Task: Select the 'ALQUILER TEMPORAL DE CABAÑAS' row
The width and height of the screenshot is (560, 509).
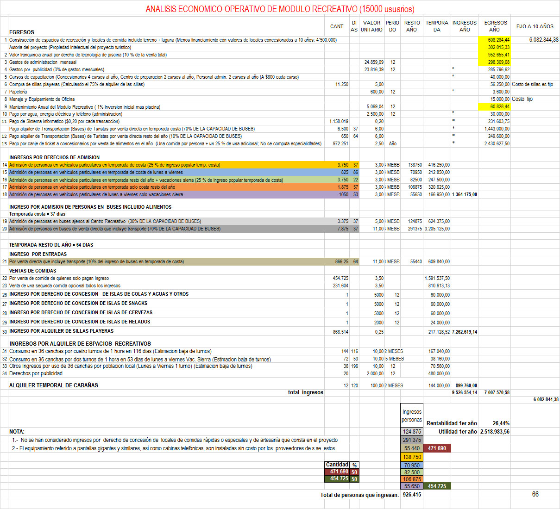Action: pos(54,385)
